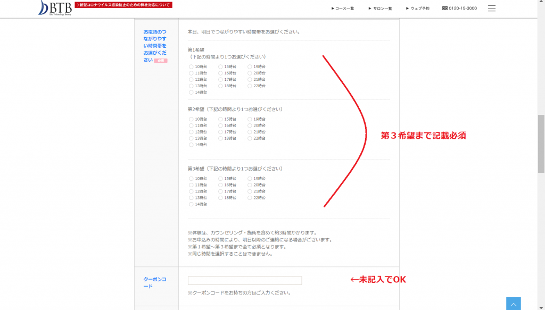Select 11時台 for 第2希望
The image size is (545, 310).
click(192, 125)
